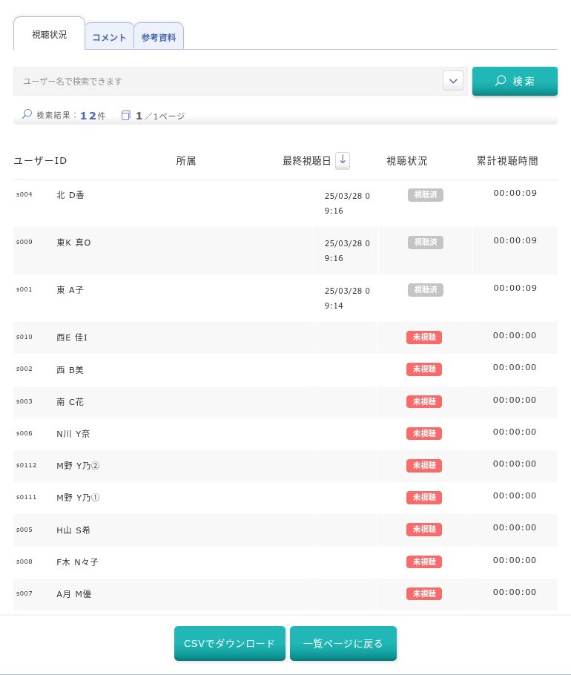
Task: Expand the user search dropdown chevron
Action: (x=453, y=81)
